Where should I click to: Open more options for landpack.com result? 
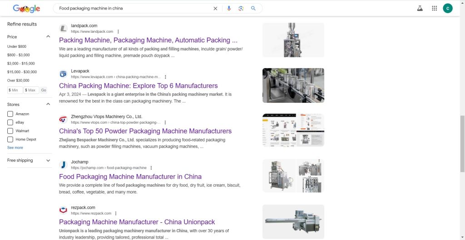(118, 31)
